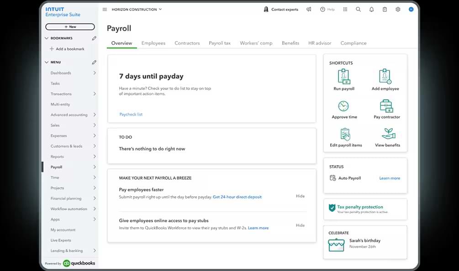Click the Approve time clock icon
The height and width of the screenshot is (271, 459).
(343, 106)
